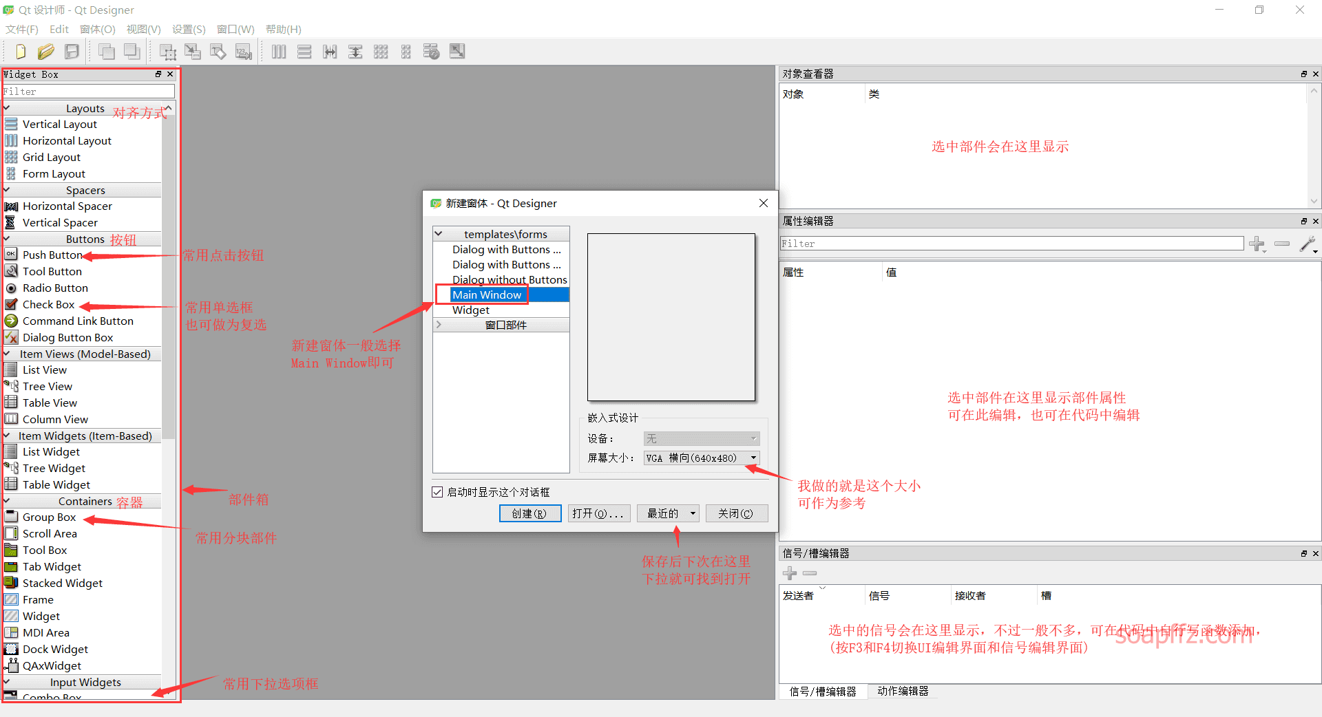Collapse the Spacers category
The image size is (1322, 717).
pos(7,190)
